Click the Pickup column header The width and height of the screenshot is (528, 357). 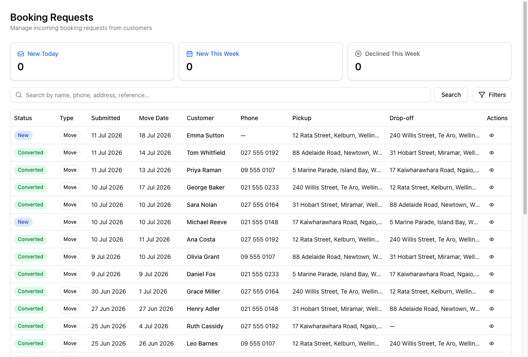[x=302, y=118]
